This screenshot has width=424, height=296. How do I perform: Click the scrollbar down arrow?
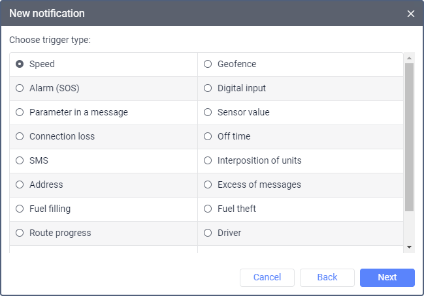(x=410, y=247)
